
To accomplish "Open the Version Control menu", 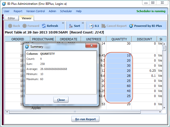I will pos(35,11).
